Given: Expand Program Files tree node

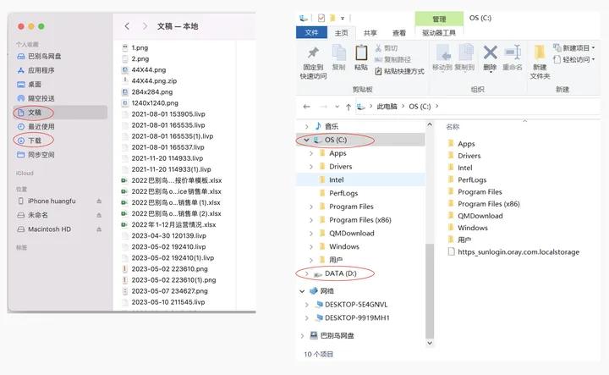Looking at the screenshot, I should (x=311, y=207).
